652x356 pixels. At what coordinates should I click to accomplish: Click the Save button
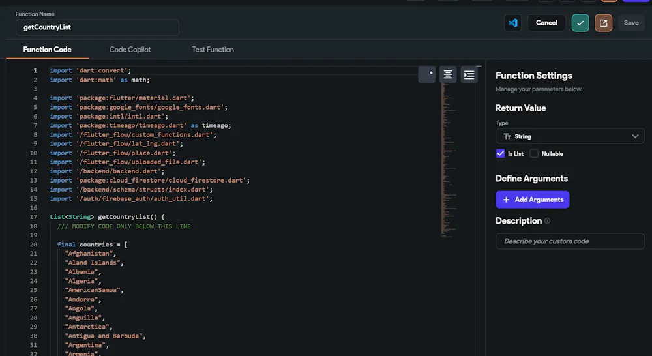[630, 23]
